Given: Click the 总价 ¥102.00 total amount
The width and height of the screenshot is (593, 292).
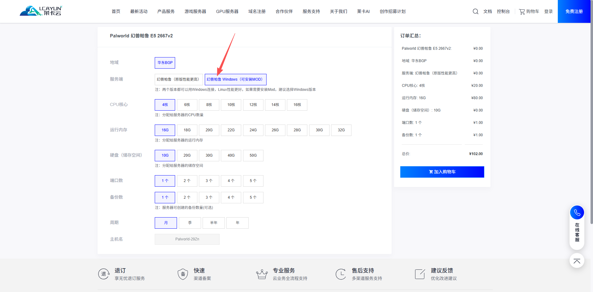Looking at the screenshot, I should (x=476, y=154).
